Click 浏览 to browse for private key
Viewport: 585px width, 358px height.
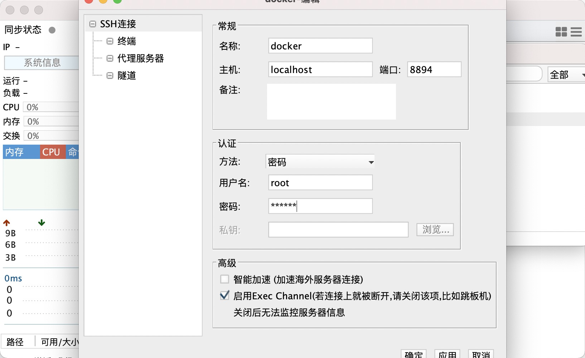point(435,229)
